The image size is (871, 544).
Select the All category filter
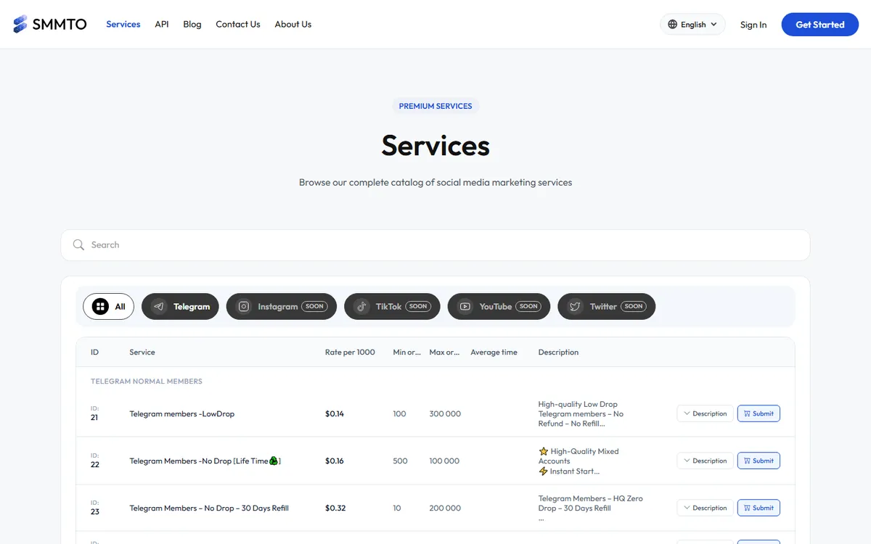coord(109,306)
